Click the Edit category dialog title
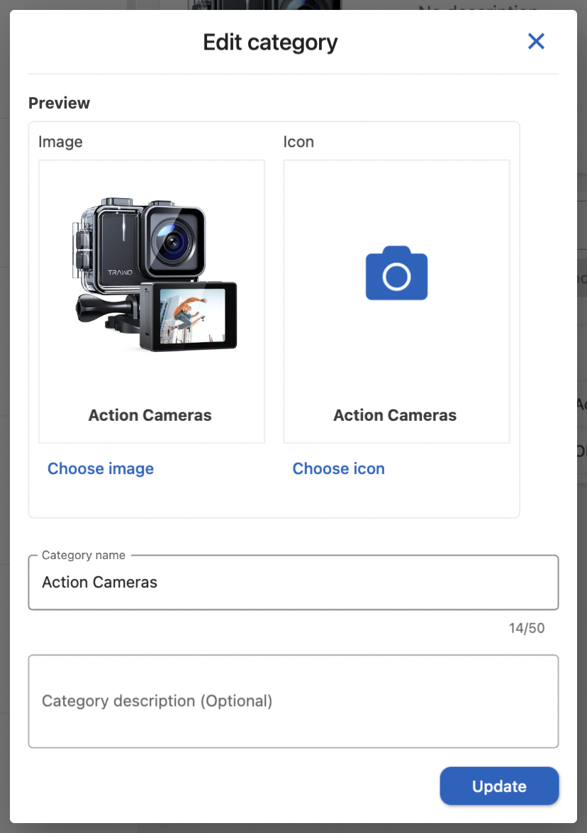The height and width of the screenshot is (833, 587). [270, 43]
